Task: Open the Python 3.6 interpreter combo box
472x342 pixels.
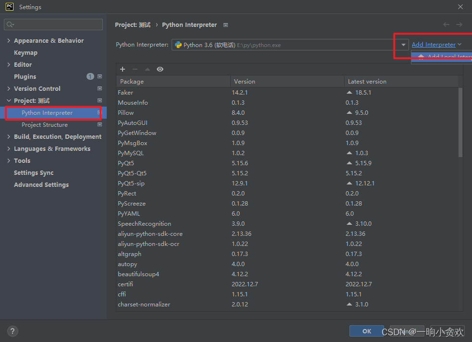Action: [290, 45]
